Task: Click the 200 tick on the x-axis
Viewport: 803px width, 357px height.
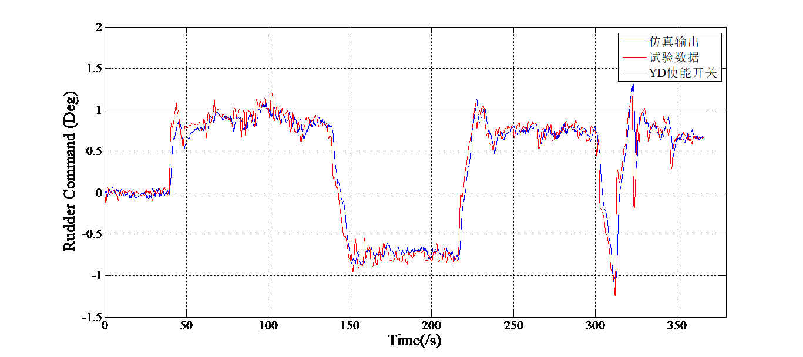Action: tap(432, 325)
